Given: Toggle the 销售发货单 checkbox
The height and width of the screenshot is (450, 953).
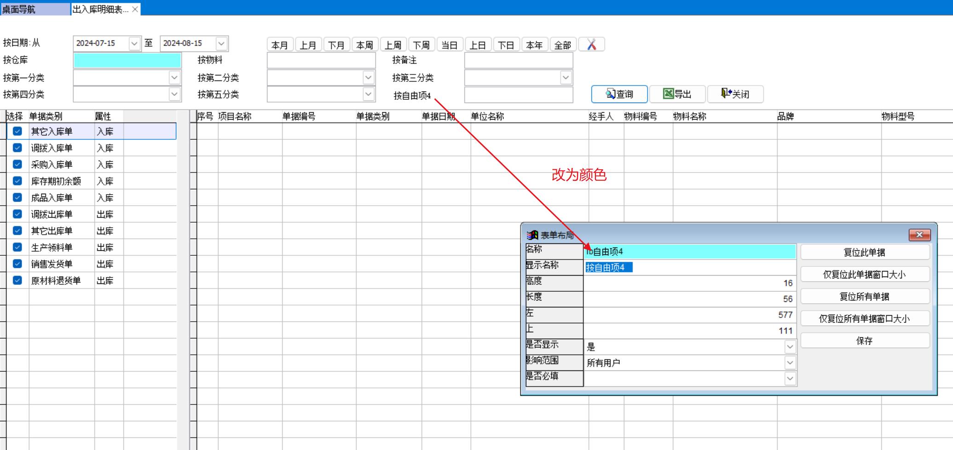Looking at the screenshot, I should pos(17,264).
